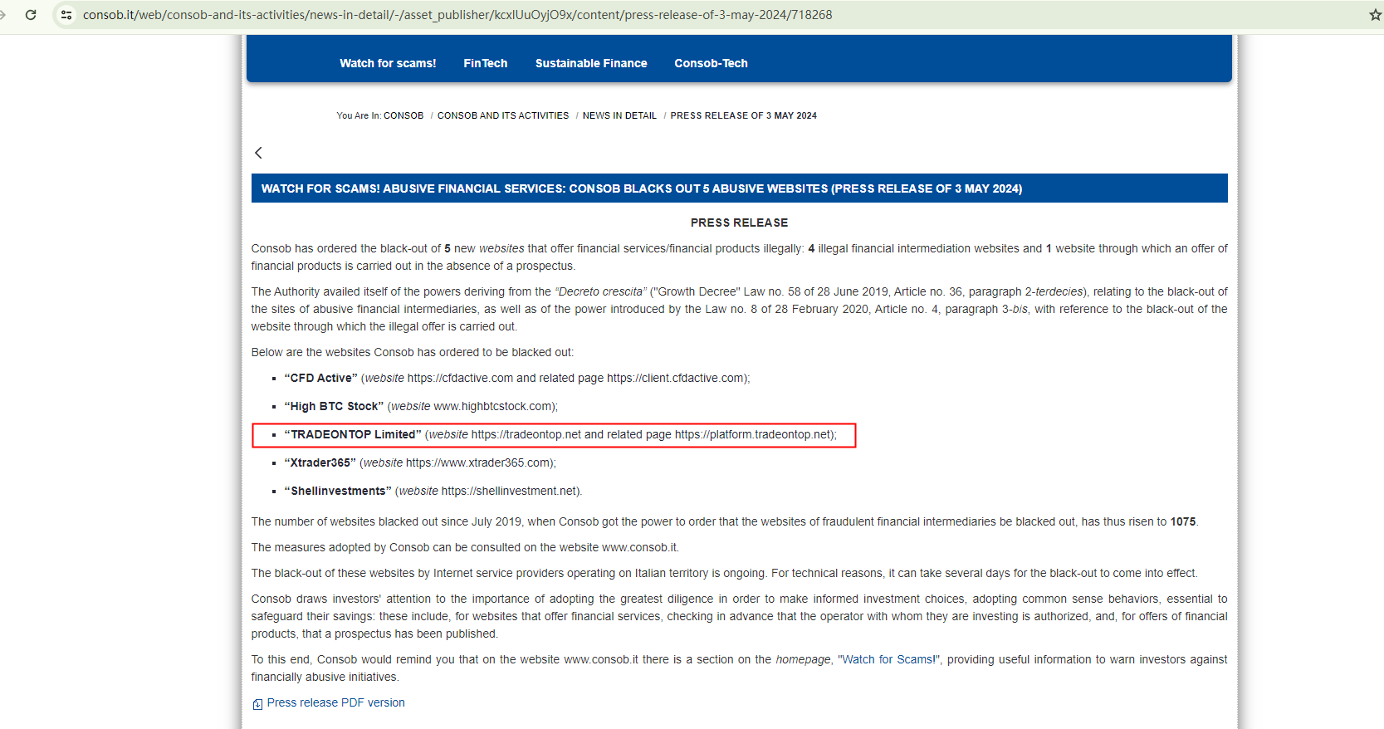Go to the CONSOB breadcrumb link
This screenshot has width=1384, height=729.
pyautogui.click(x=403, y=115)
